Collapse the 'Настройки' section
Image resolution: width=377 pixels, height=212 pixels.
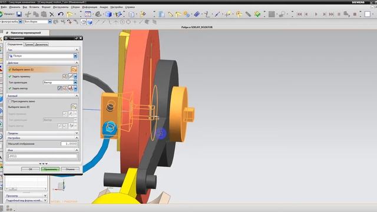[77, 138]
